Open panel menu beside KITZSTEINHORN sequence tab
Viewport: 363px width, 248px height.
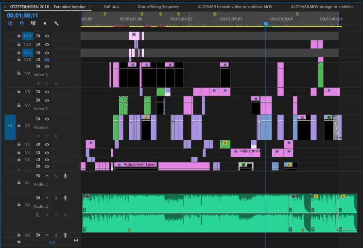90,7
